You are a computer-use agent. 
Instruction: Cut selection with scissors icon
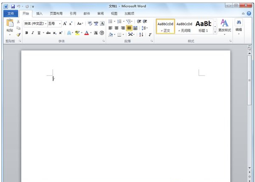18,21
